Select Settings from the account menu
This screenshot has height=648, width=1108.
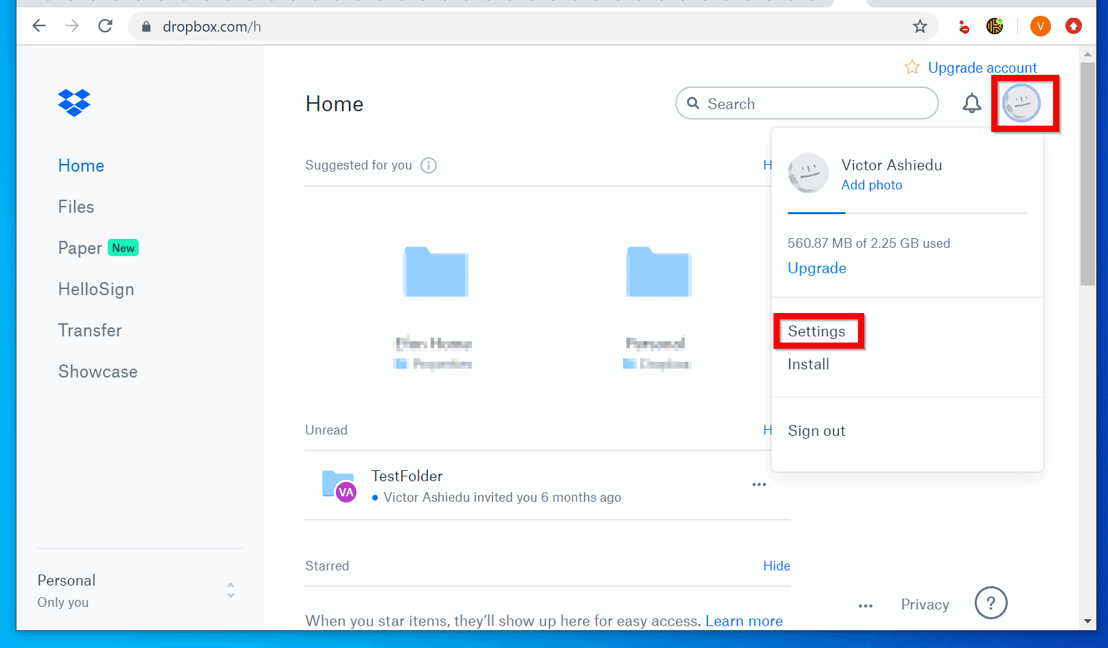pos(817,331)
